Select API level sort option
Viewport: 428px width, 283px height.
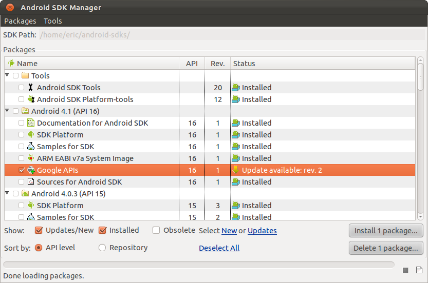pyautogui.click(x=39, y=248)
